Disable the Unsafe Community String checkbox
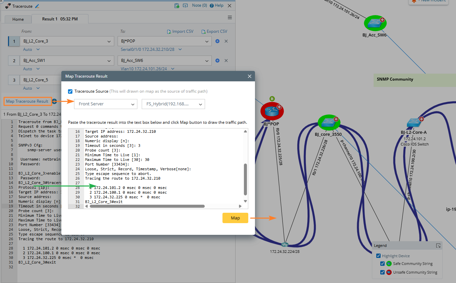 pos(383,272)
